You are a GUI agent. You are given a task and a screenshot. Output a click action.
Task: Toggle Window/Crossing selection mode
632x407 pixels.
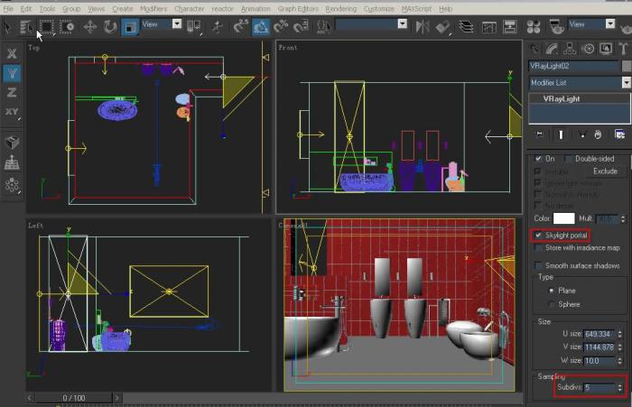67,27
